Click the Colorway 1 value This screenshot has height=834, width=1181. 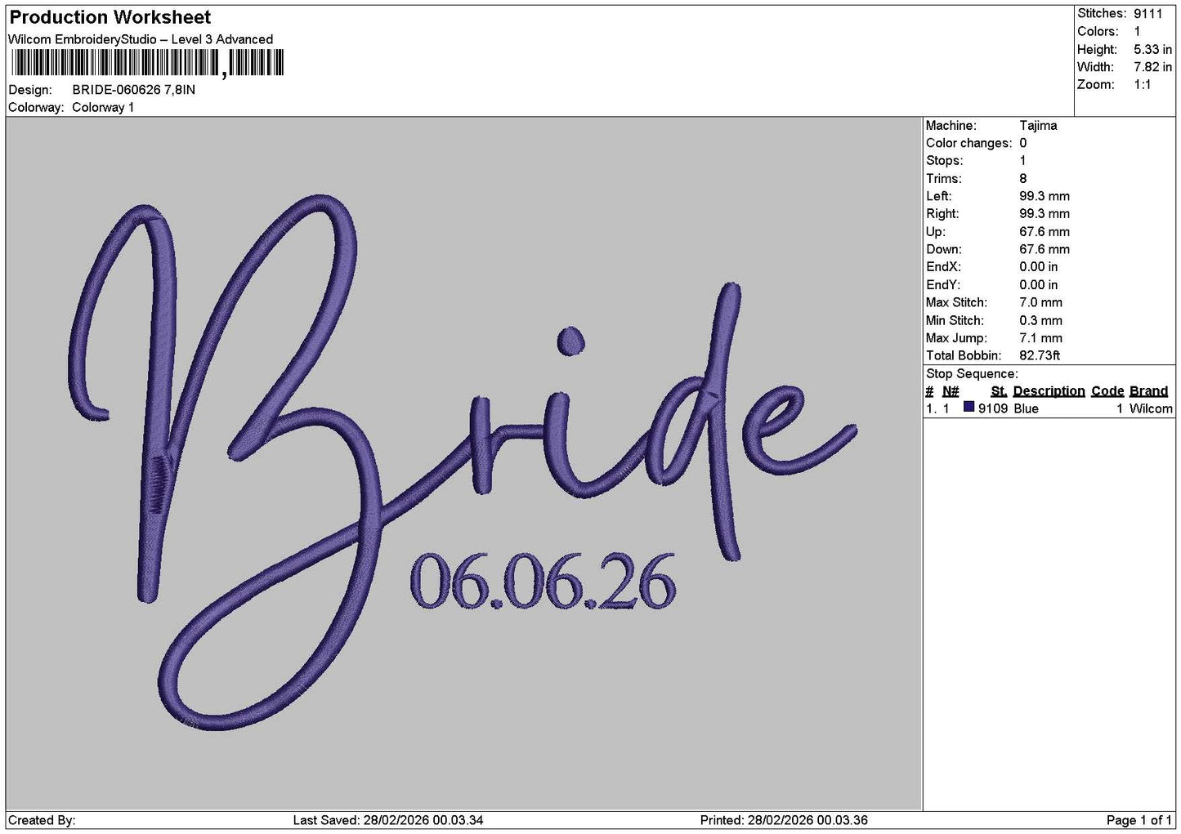[x=103, y=108]
